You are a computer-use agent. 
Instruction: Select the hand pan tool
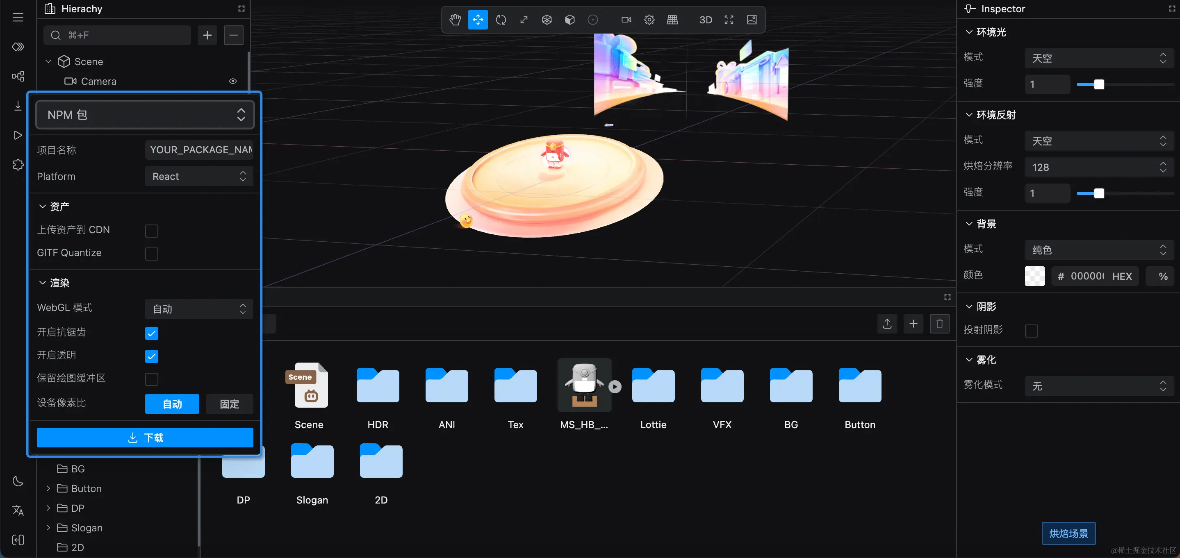(454, 20)
